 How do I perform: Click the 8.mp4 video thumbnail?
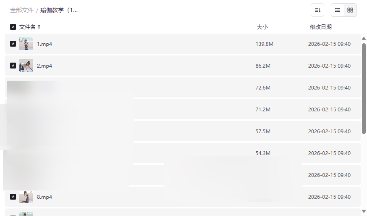[x=26, y=197]
